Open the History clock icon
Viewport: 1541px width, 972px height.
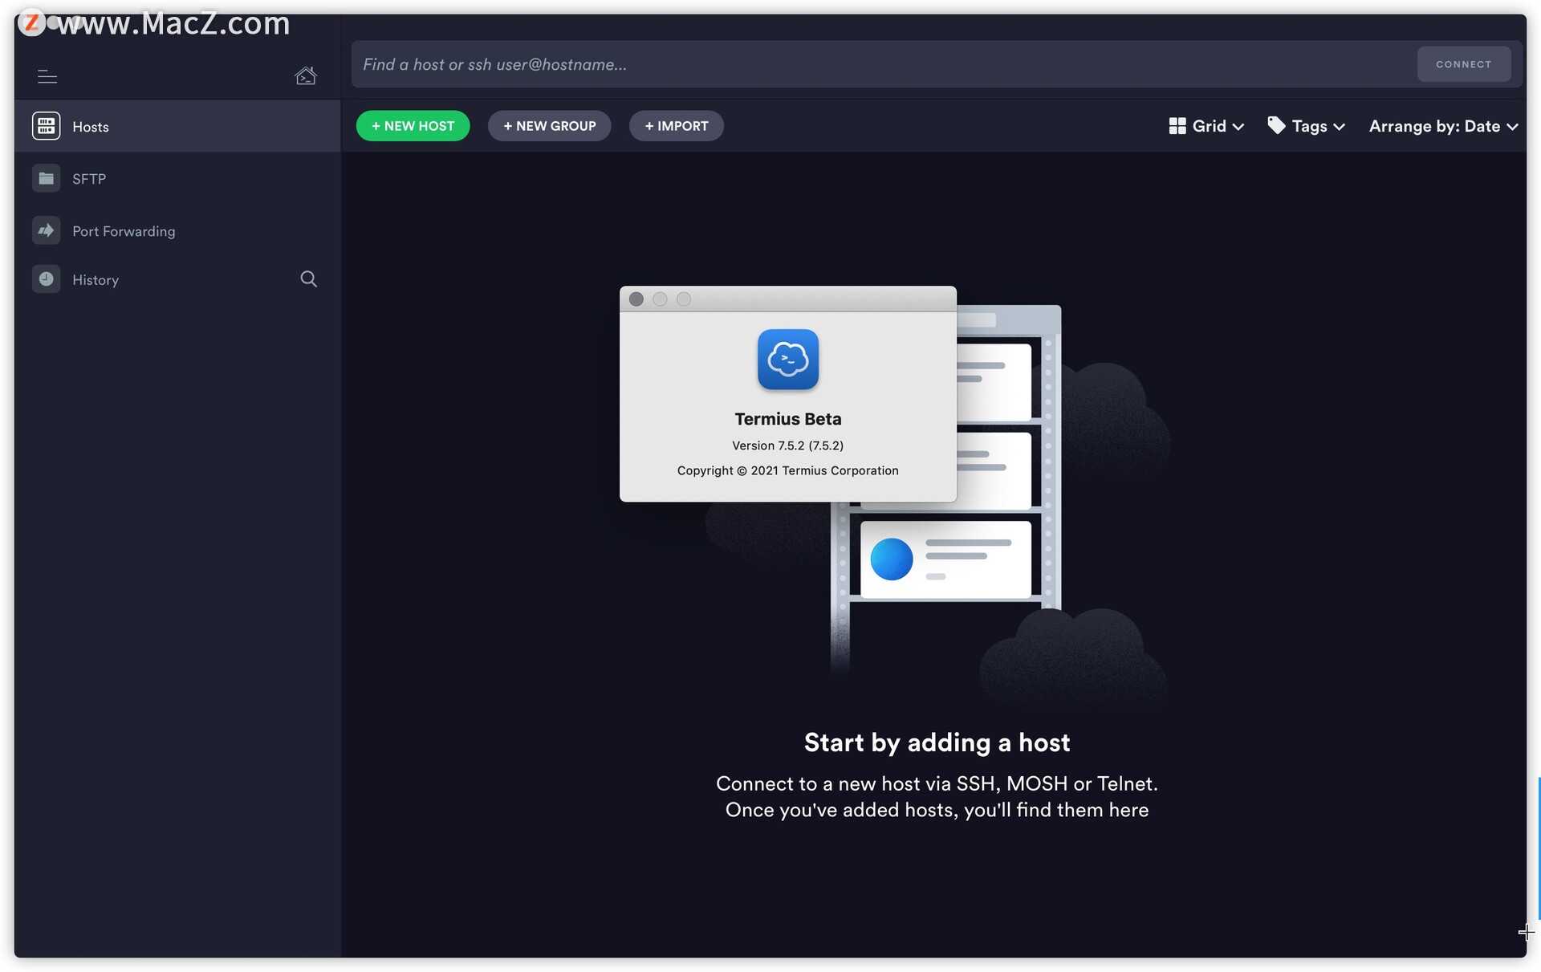pos(46,279)
